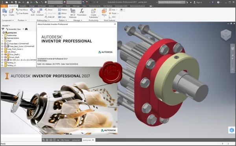236x146 pixels.
Task: Click the ViewCube in the viewport
Action: pyautogui.click(x=226, y=35)
